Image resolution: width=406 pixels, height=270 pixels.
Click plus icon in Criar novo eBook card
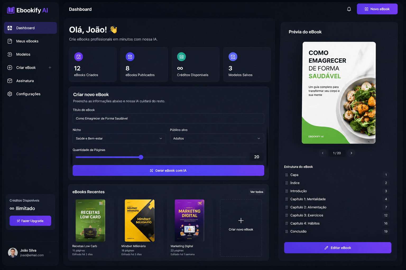coord(241,220)
